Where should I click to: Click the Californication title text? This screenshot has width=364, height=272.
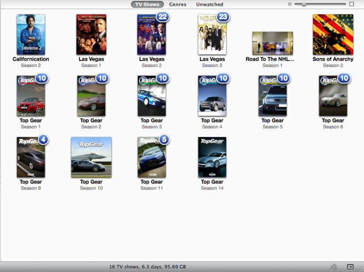tap(31, 59)
